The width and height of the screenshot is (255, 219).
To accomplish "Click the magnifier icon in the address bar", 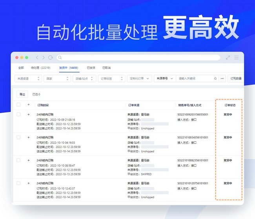I will (x=60, y=57).
